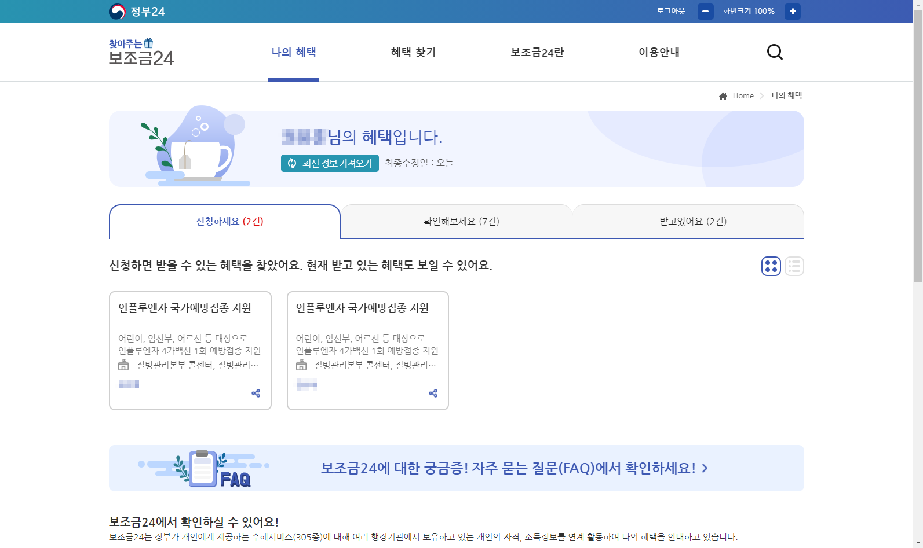
Task: Open the FAQ banner link
Action: click(457, 468)
